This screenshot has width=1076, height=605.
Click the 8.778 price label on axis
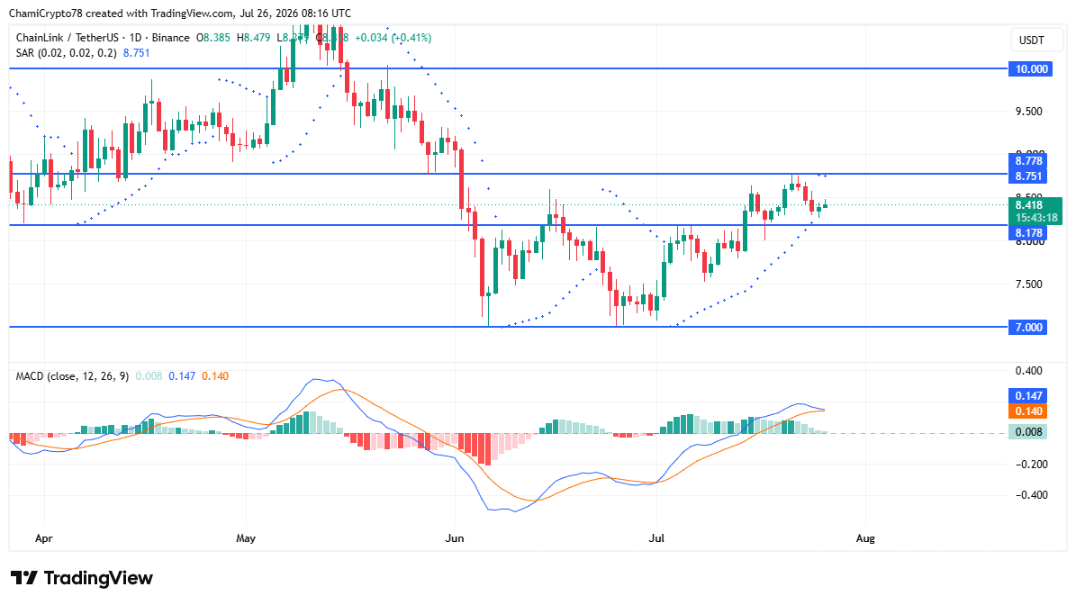click(x=1028, y=161)
